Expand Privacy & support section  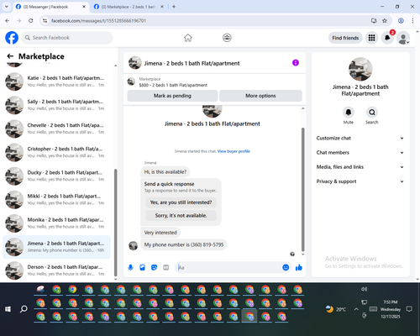pos(360,181)
